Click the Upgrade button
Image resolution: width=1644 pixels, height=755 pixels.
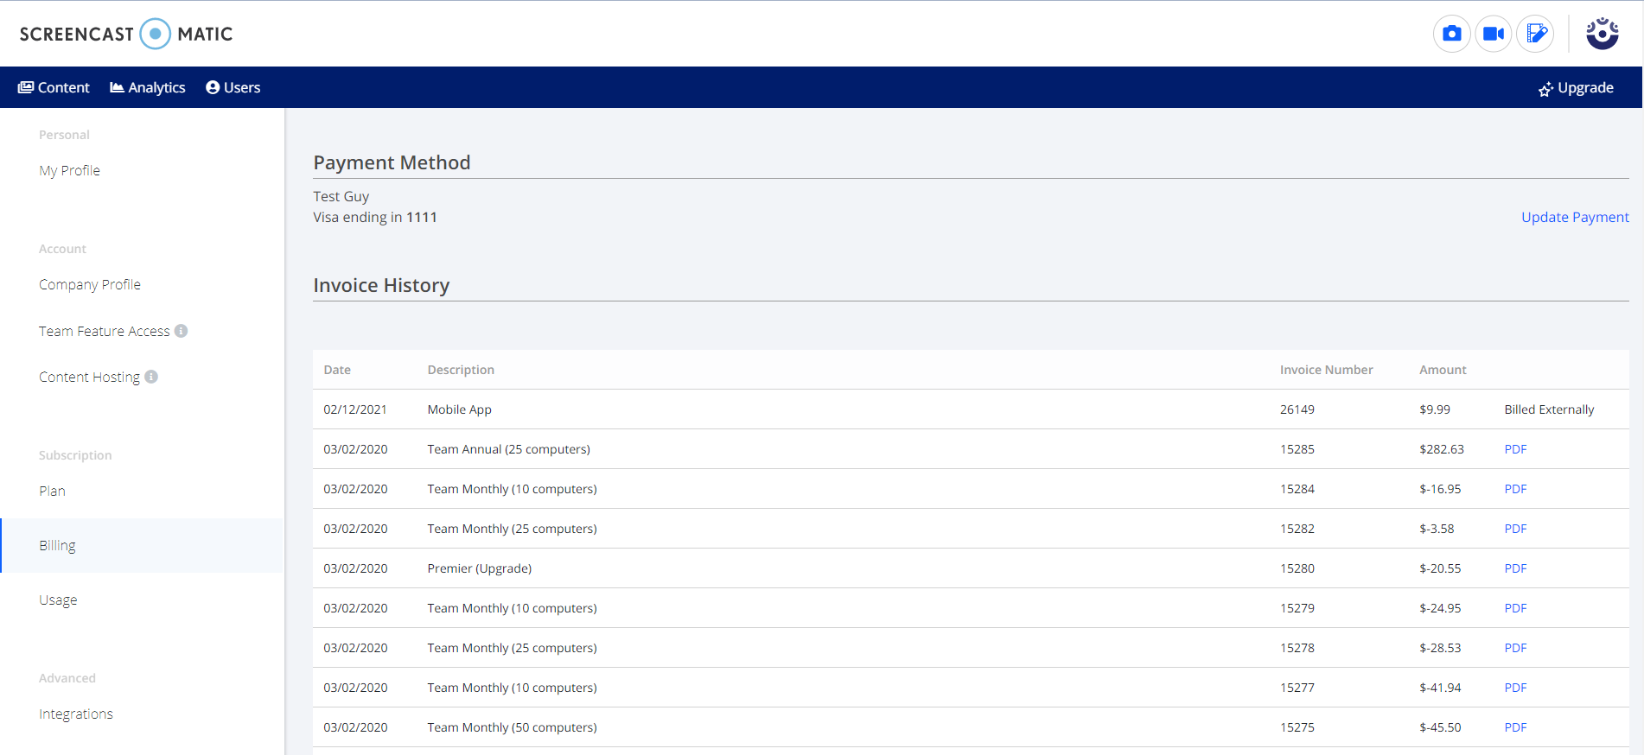click(x=1576, y=88)
